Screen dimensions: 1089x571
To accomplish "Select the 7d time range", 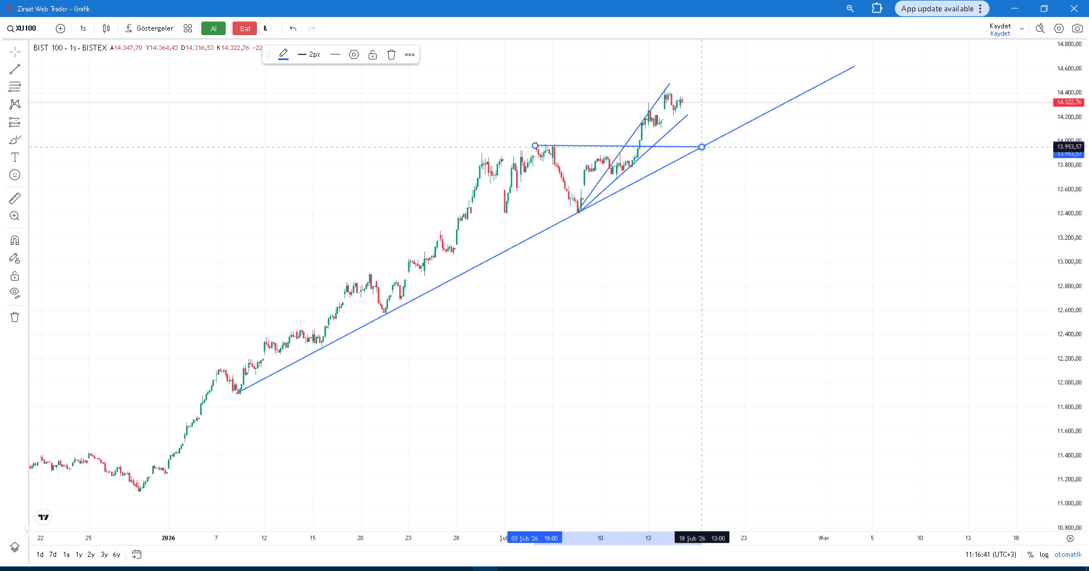I will click(x=53, y=555).
